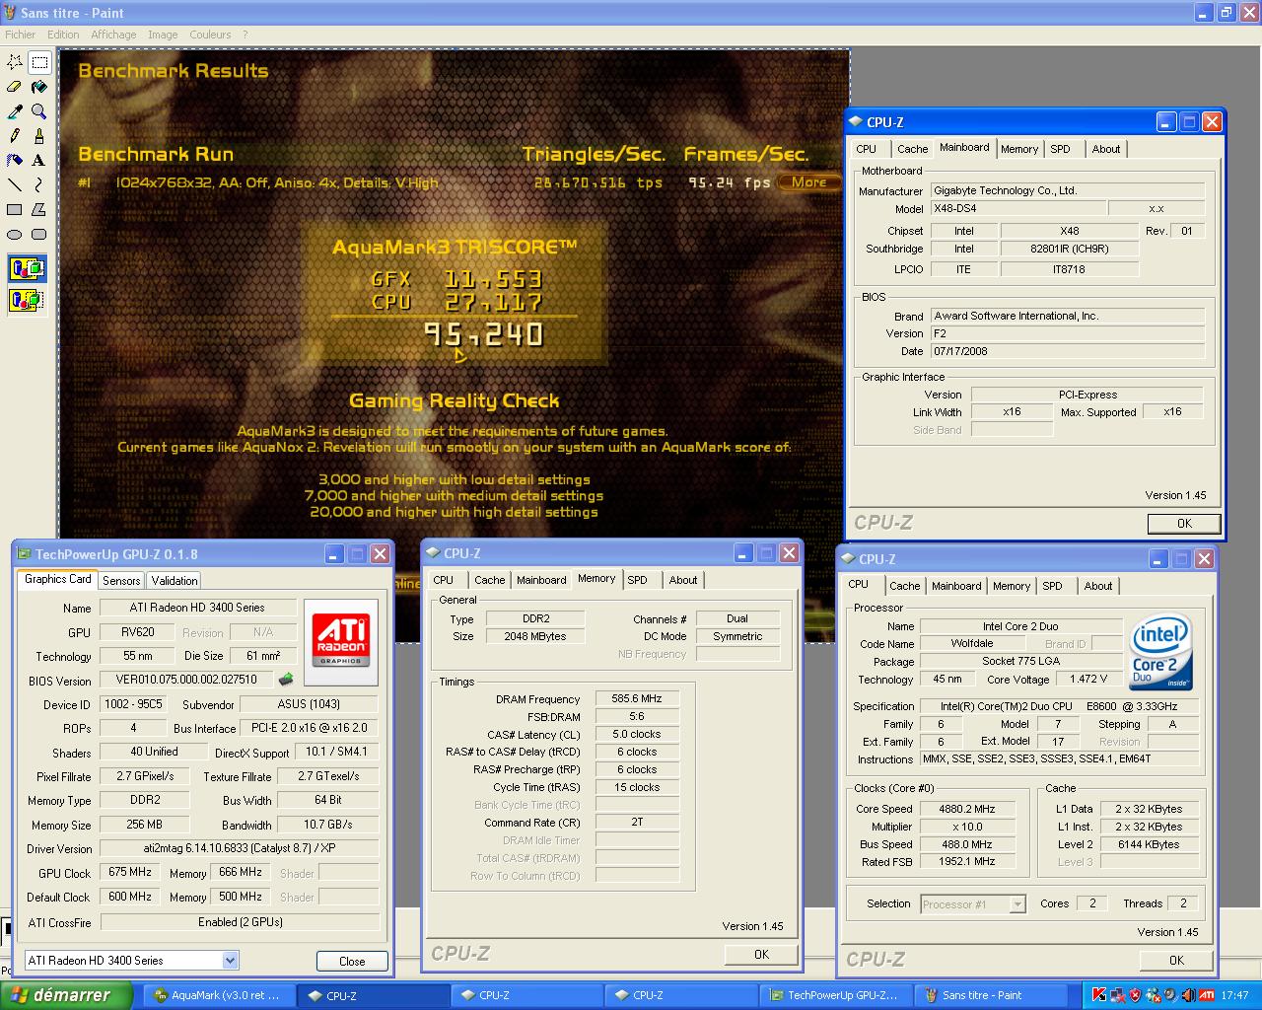Open the Kaspersky tray icon

click(x=1099, y=995)
